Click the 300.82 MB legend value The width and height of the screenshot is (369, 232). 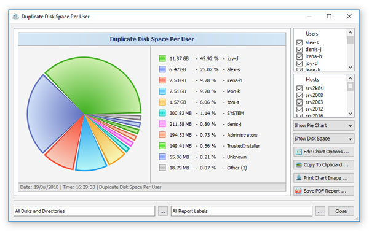point(180,113)
